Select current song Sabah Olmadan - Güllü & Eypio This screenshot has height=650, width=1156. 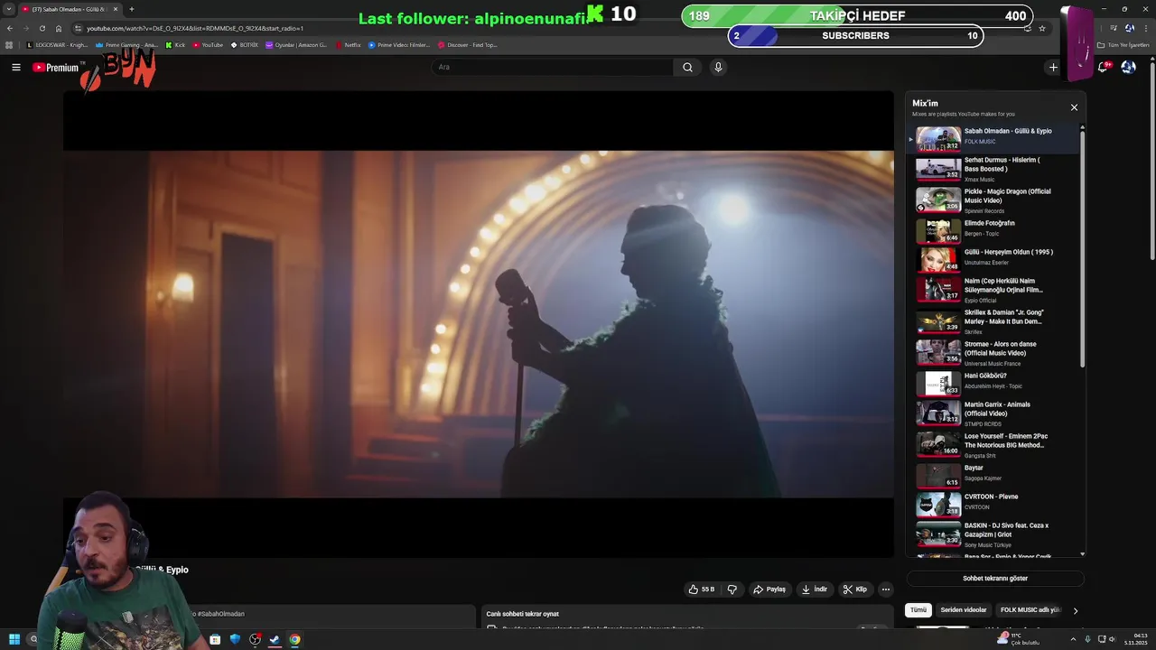click(x=992, y=138)
